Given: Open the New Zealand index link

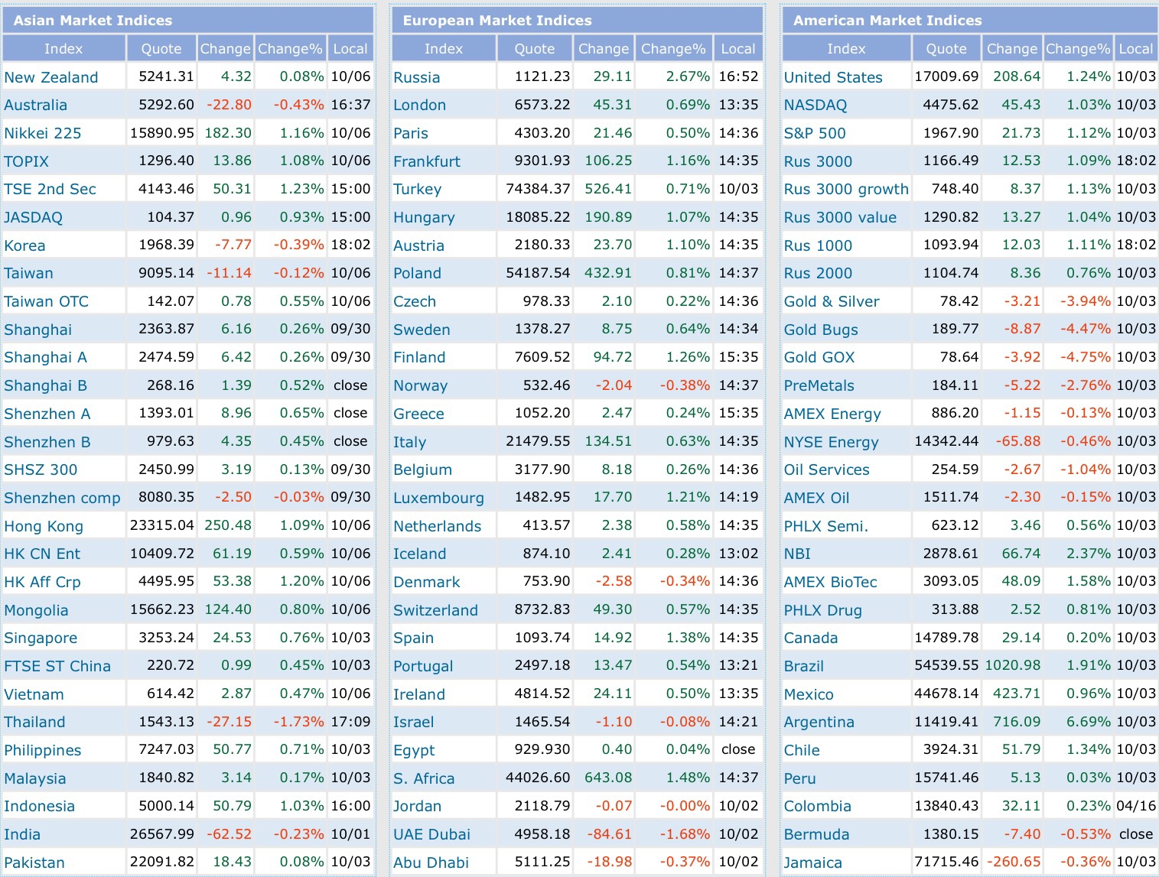Looking at the screenshot, I should pyautogui.click(x=51, y=77).
